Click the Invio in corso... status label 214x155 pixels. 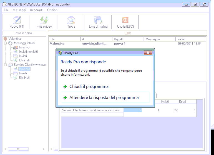point(24,33)
